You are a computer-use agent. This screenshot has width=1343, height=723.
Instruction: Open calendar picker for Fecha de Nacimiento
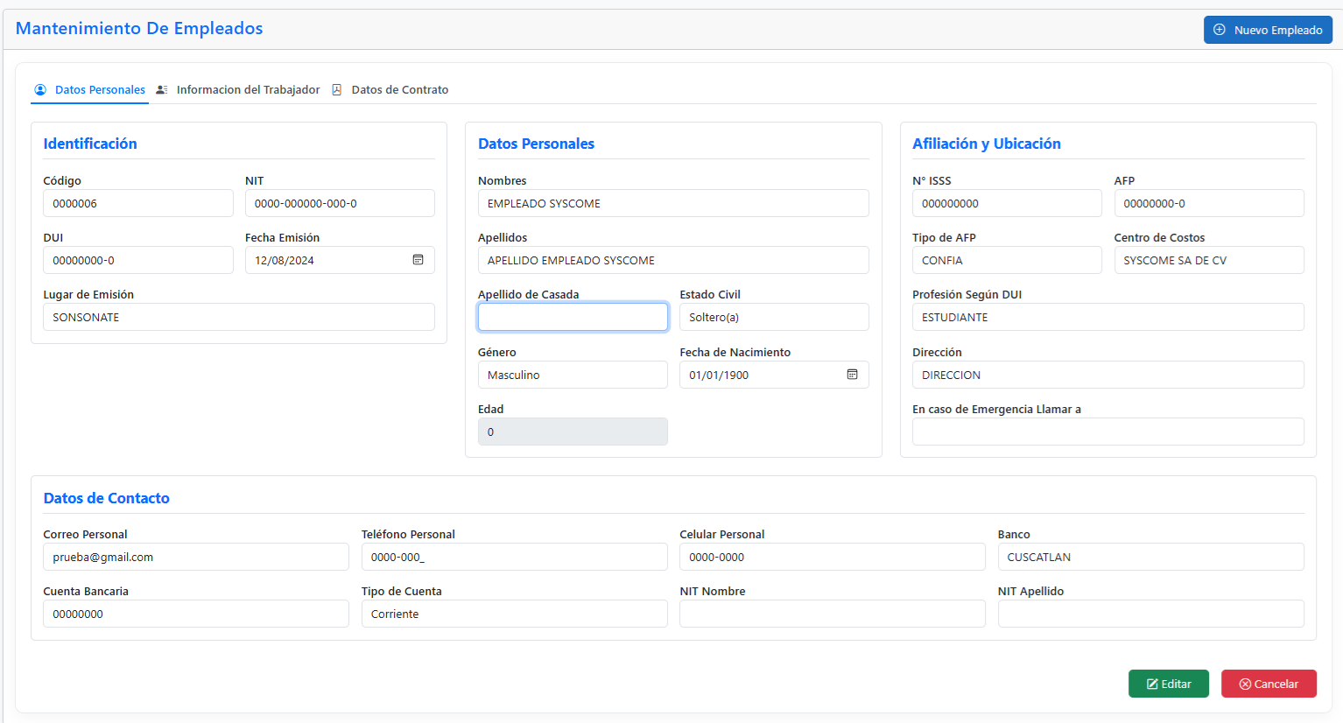pos(852,375)
